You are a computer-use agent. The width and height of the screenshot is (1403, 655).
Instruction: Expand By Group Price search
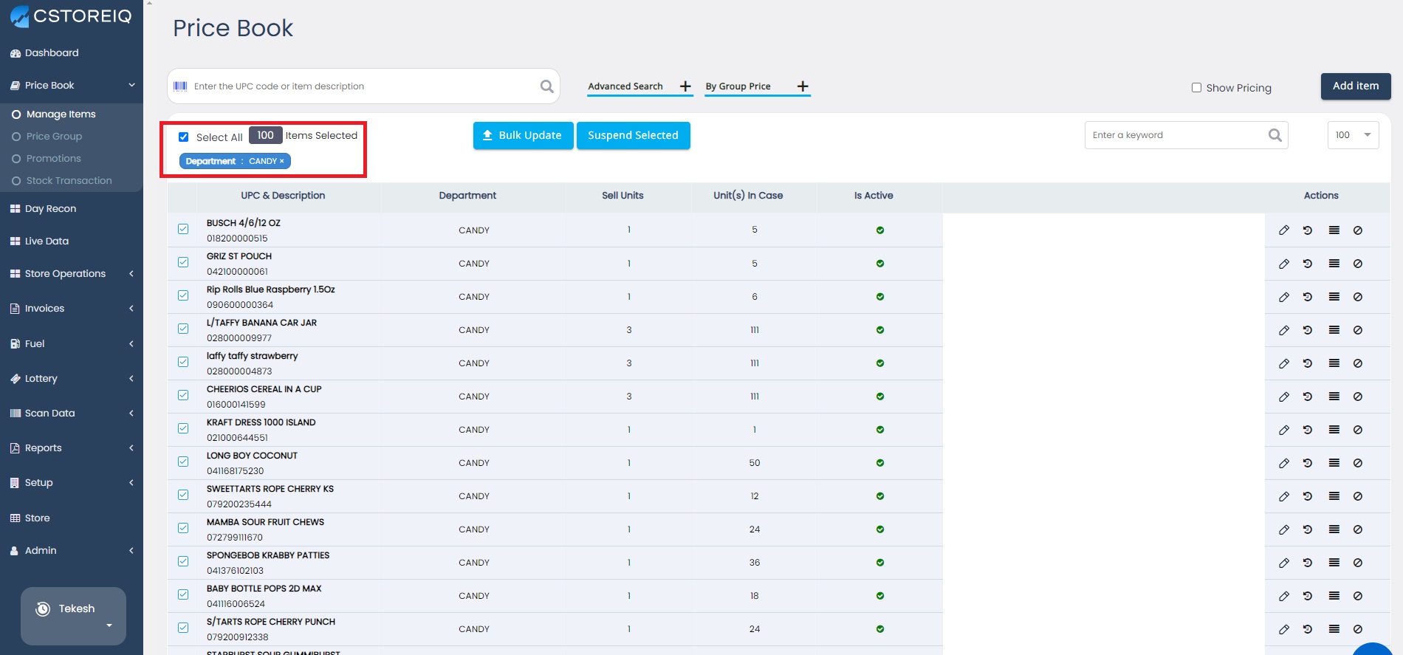click(x=757, y=86)
